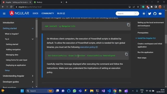Jump to Next steps section
Viewport: 167px width, 94px height.
click(142, 58)
